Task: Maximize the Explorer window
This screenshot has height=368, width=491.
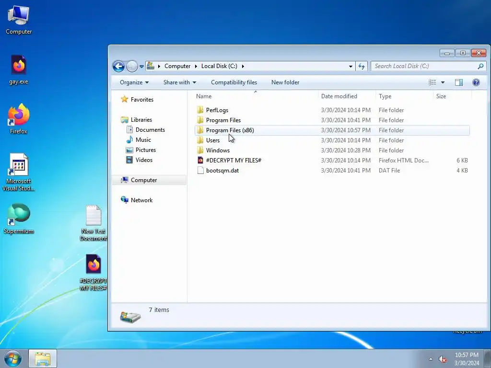Action: [x=463, y=53]
